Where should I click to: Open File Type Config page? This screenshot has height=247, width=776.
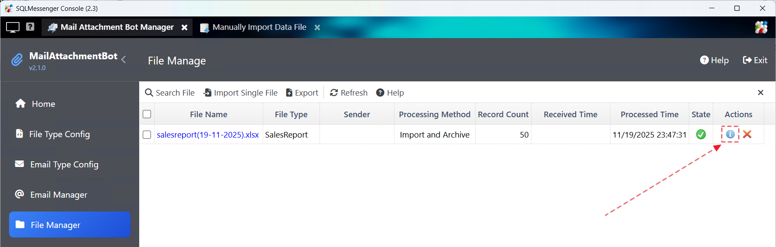70,134
